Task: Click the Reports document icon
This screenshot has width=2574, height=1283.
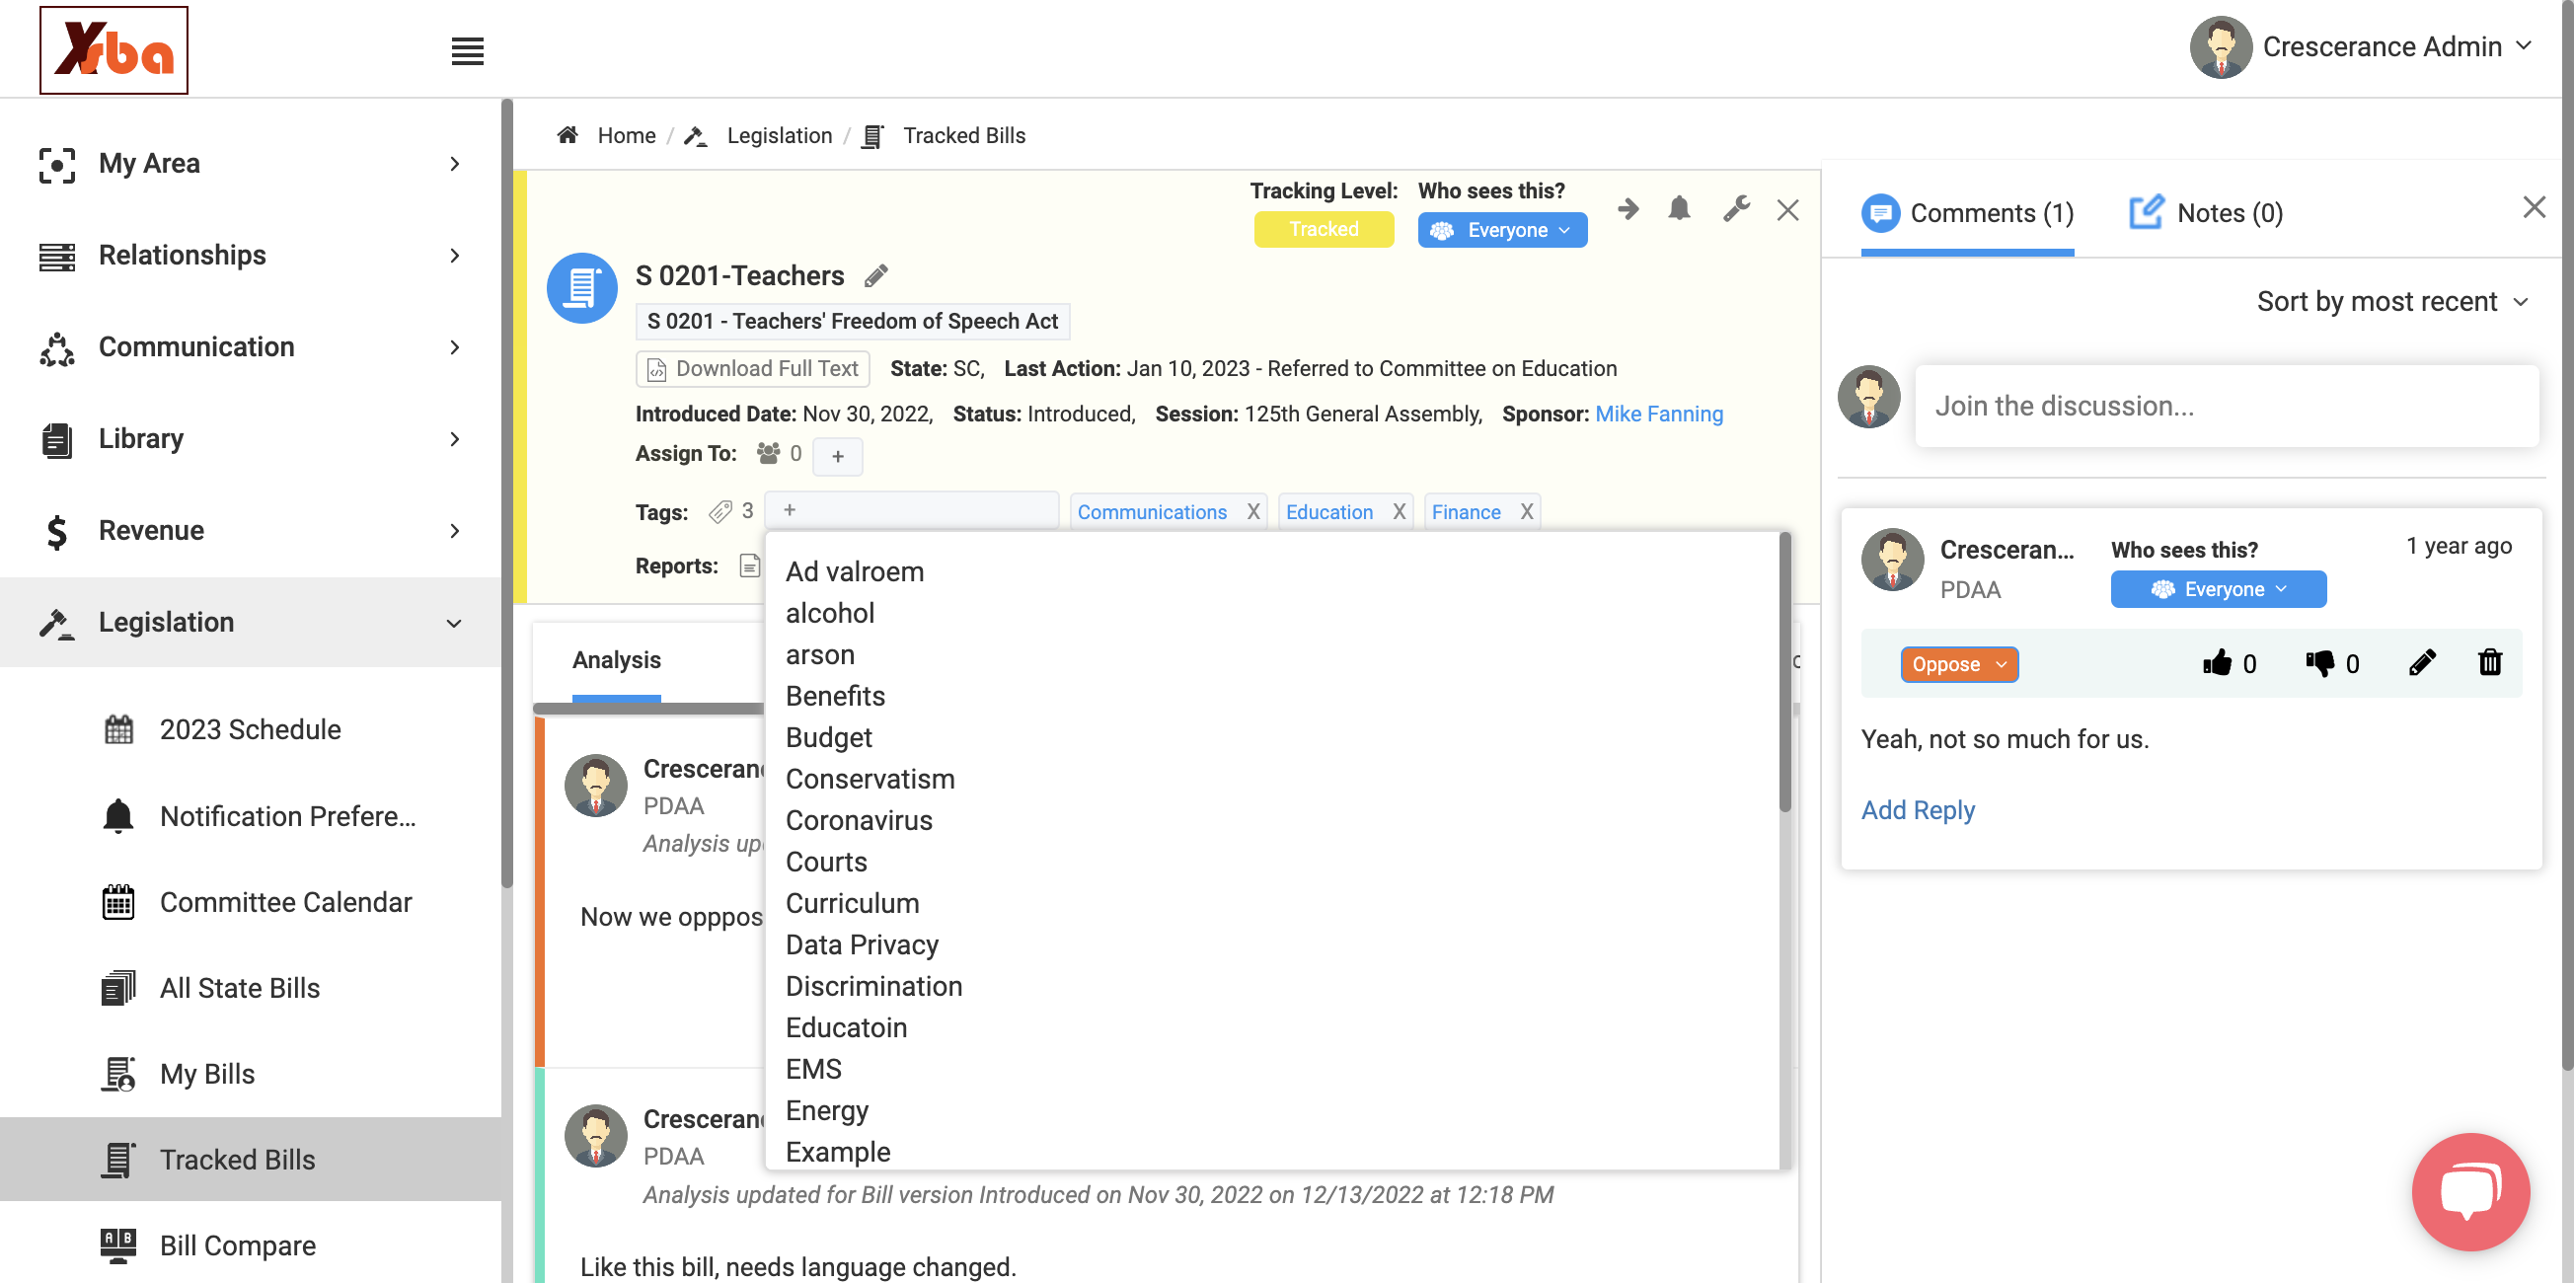Action: coord(749,566)
